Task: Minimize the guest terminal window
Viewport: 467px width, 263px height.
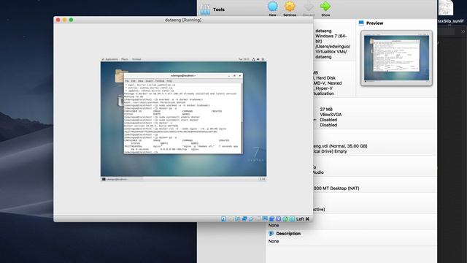Action: pos(228,76)
